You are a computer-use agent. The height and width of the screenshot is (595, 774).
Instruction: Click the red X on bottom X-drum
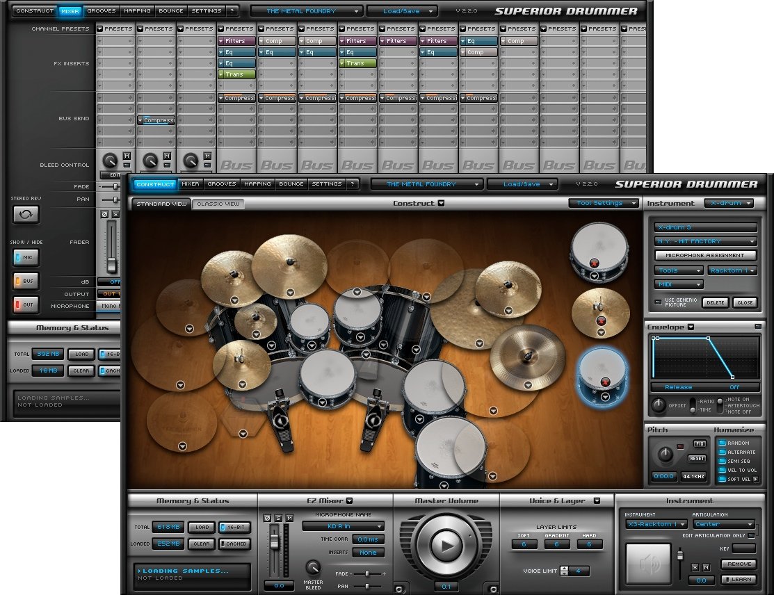605,382
